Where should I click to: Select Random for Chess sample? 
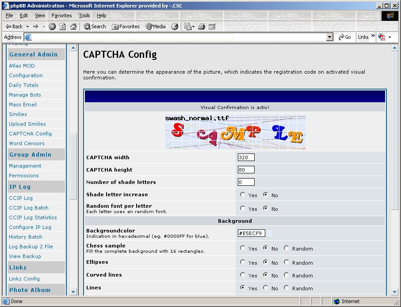[x=286, y=248]
